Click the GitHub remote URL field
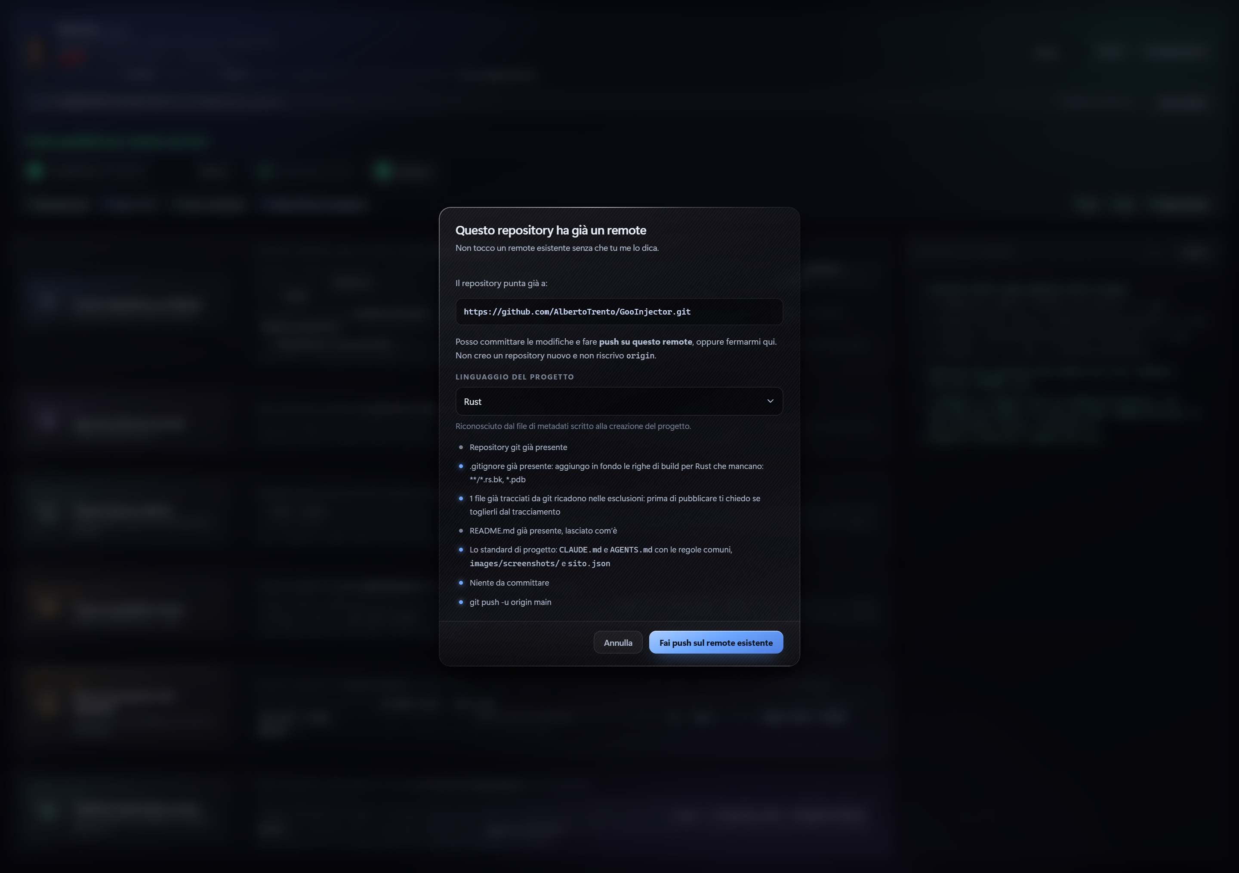The height and width of the screenshot is (873, 1239). tap(619, 312)
